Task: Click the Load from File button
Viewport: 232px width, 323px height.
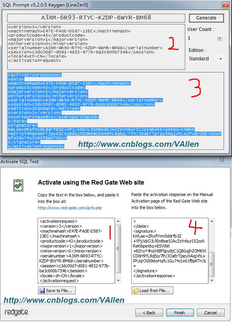Action: [153, 291]
